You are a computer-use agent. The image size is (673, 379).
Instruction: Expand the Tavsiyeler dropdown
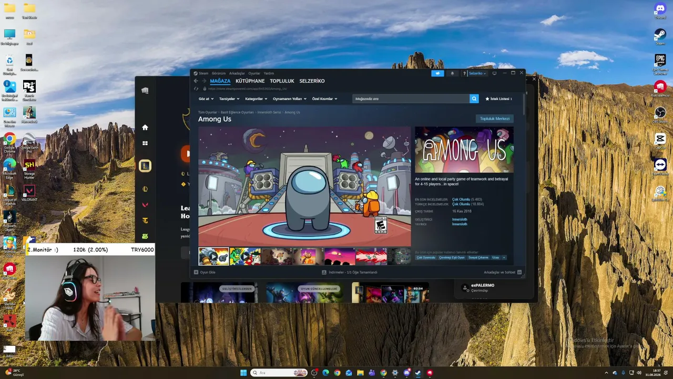click(229, 99)
